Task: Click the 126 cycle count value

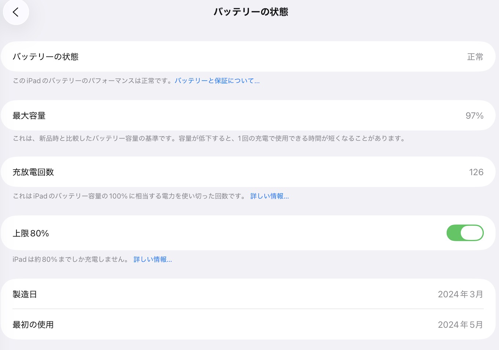Action: pyautogui.click(x=476, y=172)
